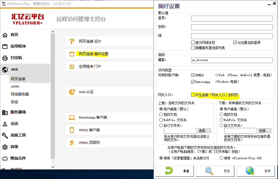Click the Web authentication globe-lock icon
The width and height of the screenshot is (278, 179).
(72, 92)
